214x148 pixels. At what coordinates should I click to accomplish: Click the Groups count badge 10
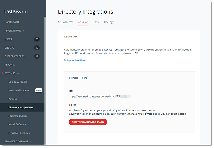[37, 48]
